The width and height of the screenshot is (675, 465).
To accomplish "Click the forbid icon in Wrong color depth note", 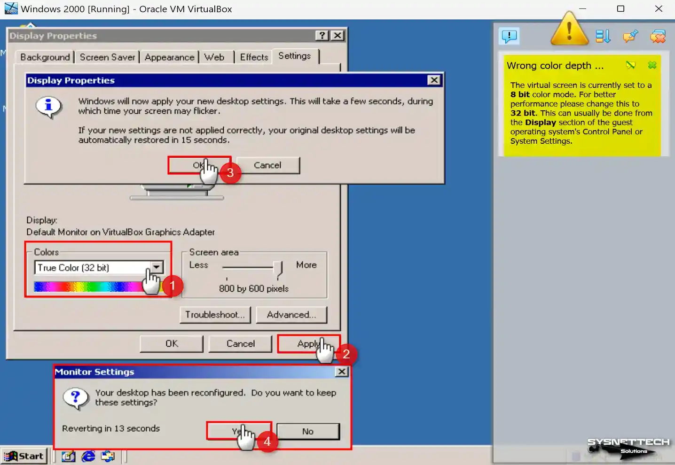I will click(630, 65).
